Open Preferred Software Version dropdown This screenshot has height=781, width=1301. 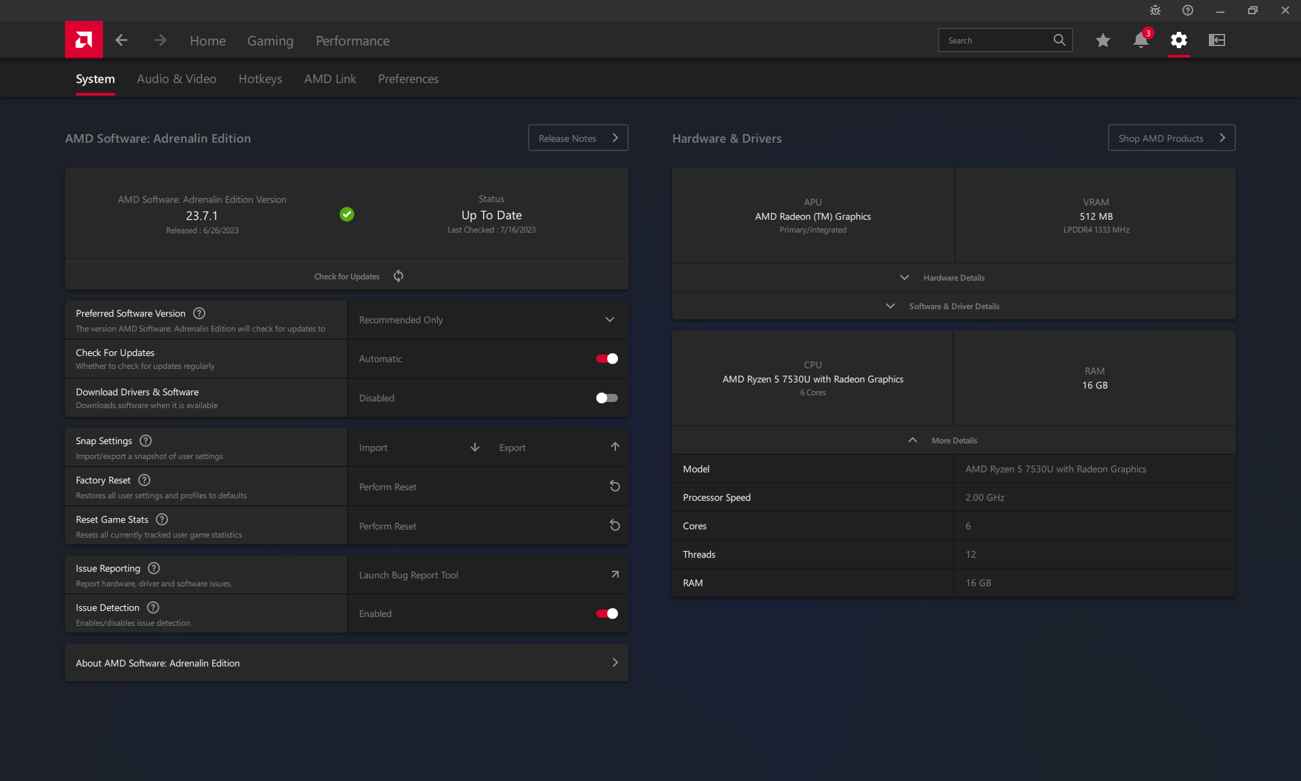[488, 319]
